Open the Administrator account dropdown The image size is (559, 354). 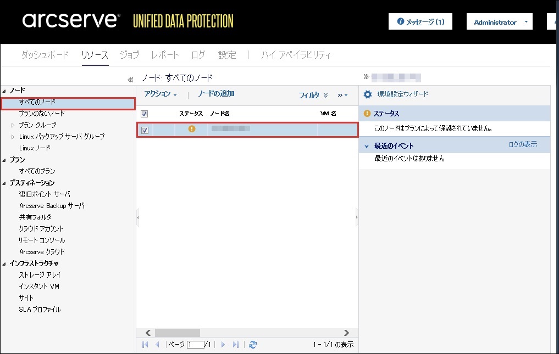point(500,23)
